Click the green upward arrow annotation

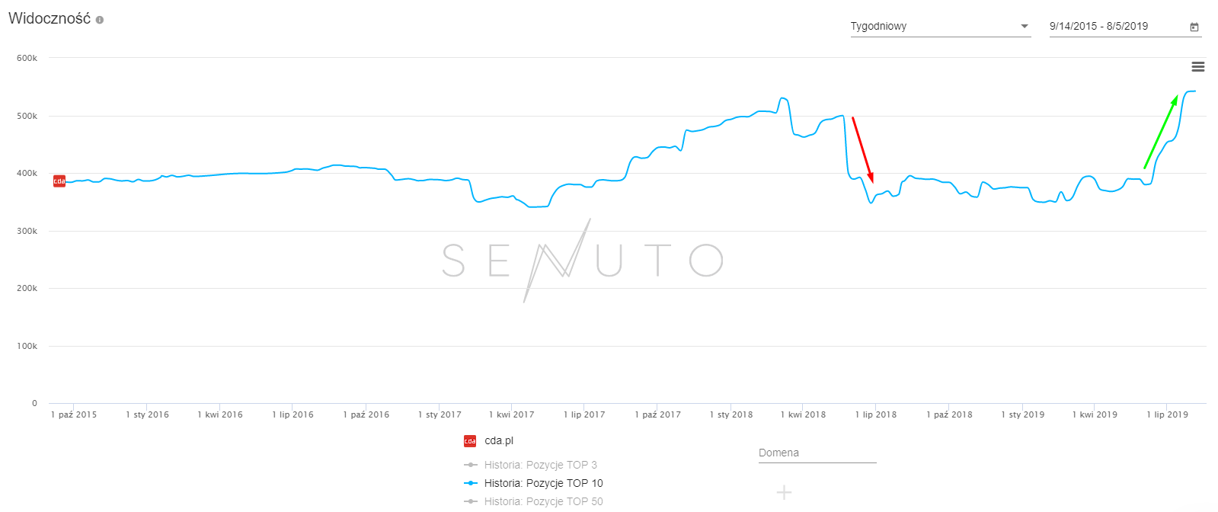click(x=1161, y=132)
